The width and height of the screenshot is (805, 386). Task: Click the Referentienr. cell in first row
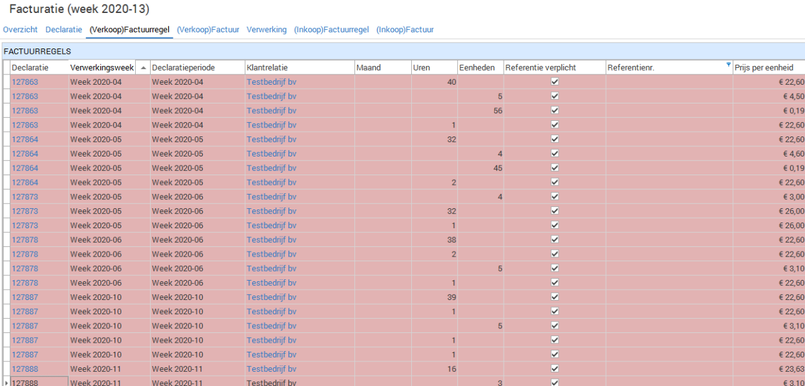[669, 82]
